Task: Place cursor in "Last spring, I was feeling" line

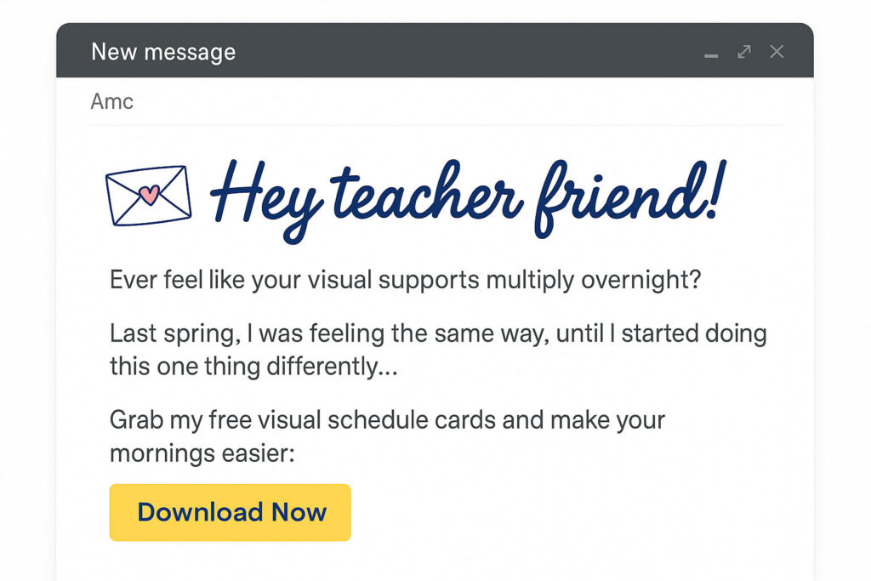Action: (340, 333)
